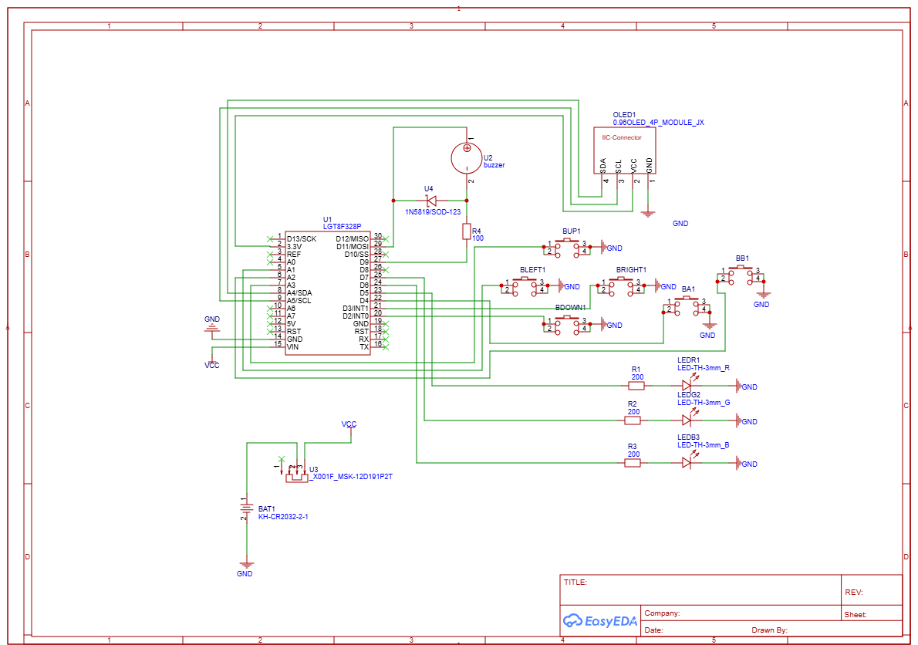Select the BB1 push button symbol
This screenshot has height=645, width=918.
point(741,275)
